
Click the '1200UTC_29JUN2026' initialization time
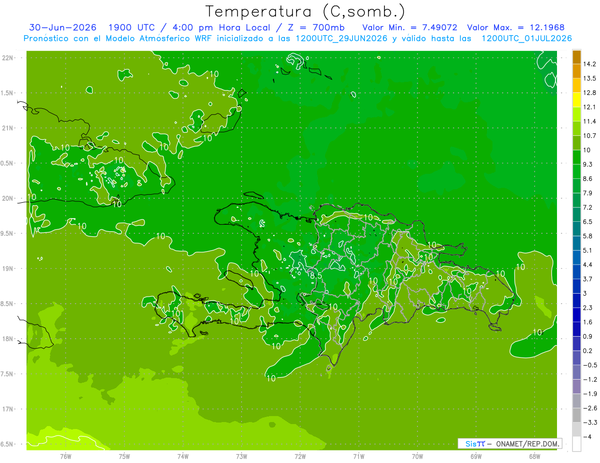click(x=342, y=38)
